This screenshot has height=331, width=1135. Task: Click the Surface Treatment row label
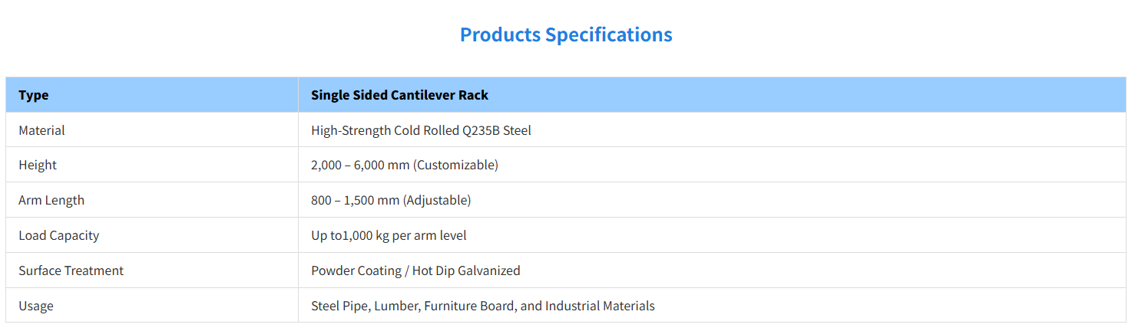click(x=71, y=270)
